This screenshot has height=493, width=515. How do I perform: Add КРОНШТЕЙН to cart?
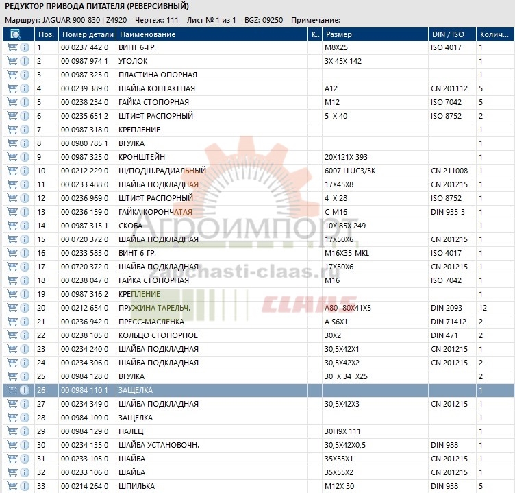[x=12, y=157]
